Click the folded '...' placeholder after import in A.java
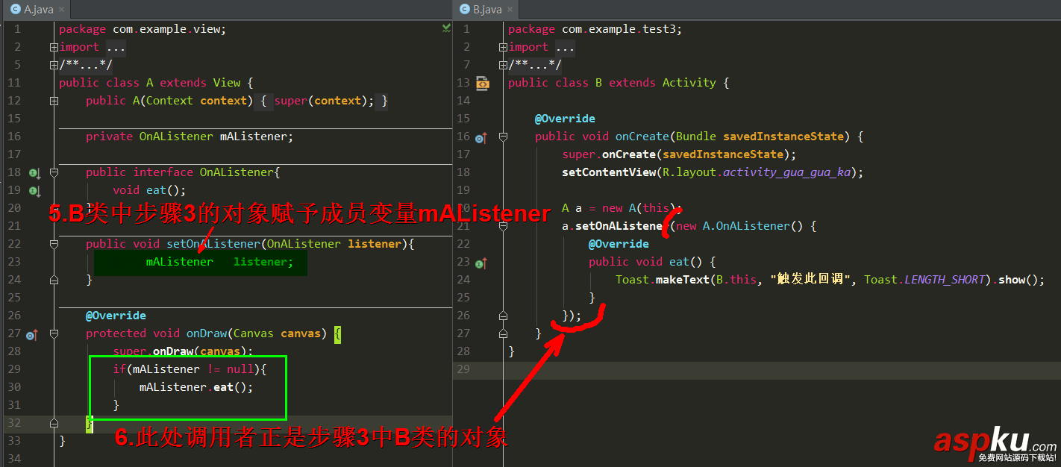Screen dimensions: 1061x467 click(116, 47)
